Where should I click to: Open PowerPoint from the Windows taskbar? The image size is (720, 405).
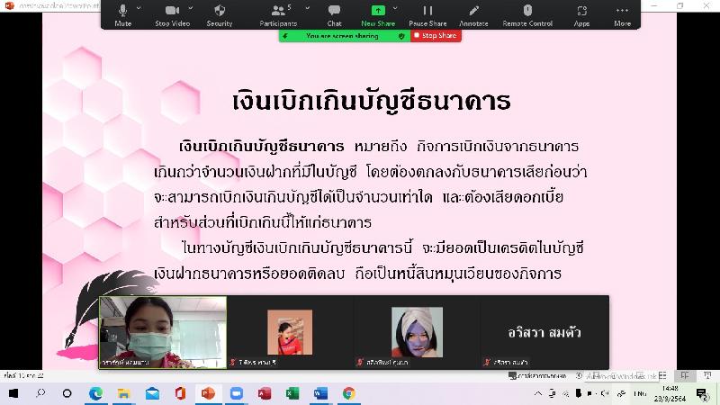[207, 393]
